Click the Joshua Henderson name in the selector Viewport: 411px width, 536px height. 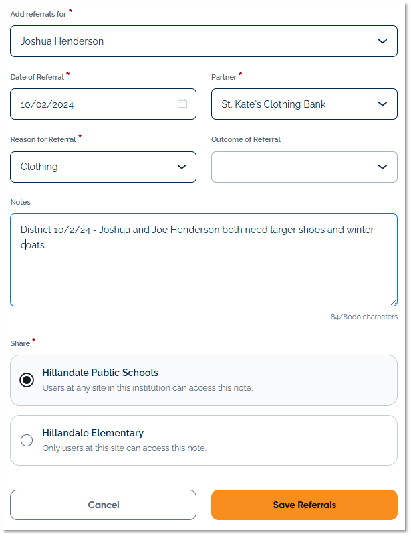[x=65, y=40]
